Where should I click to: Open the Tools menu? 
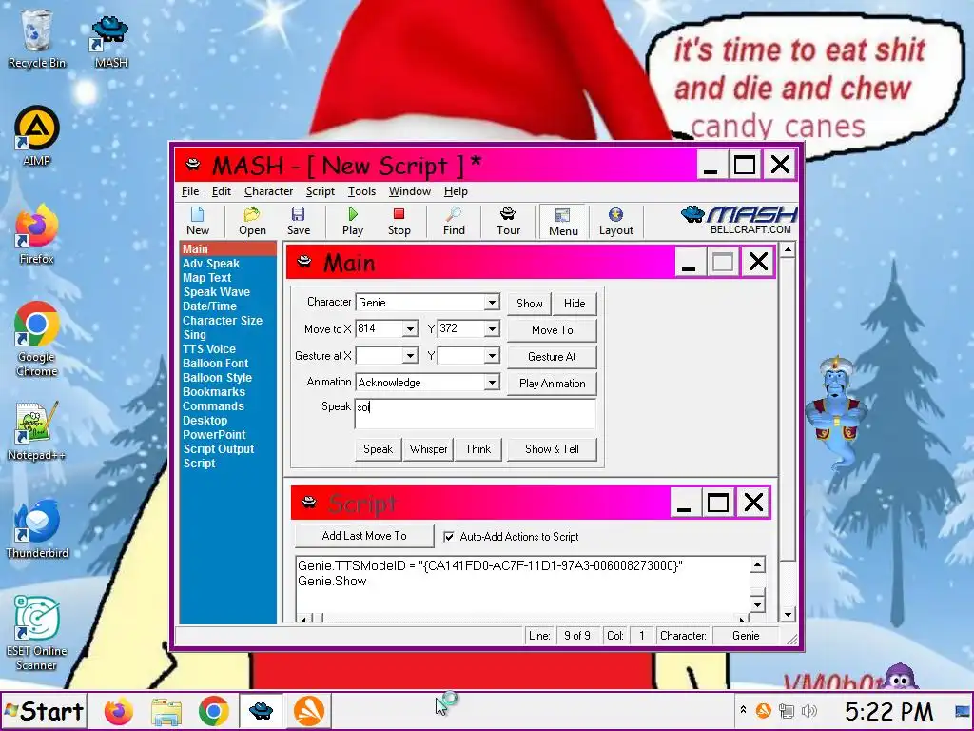point(361,191)
